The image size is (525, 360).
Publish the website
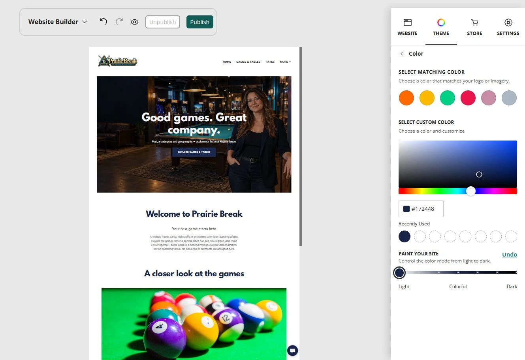tap(200, 22)
